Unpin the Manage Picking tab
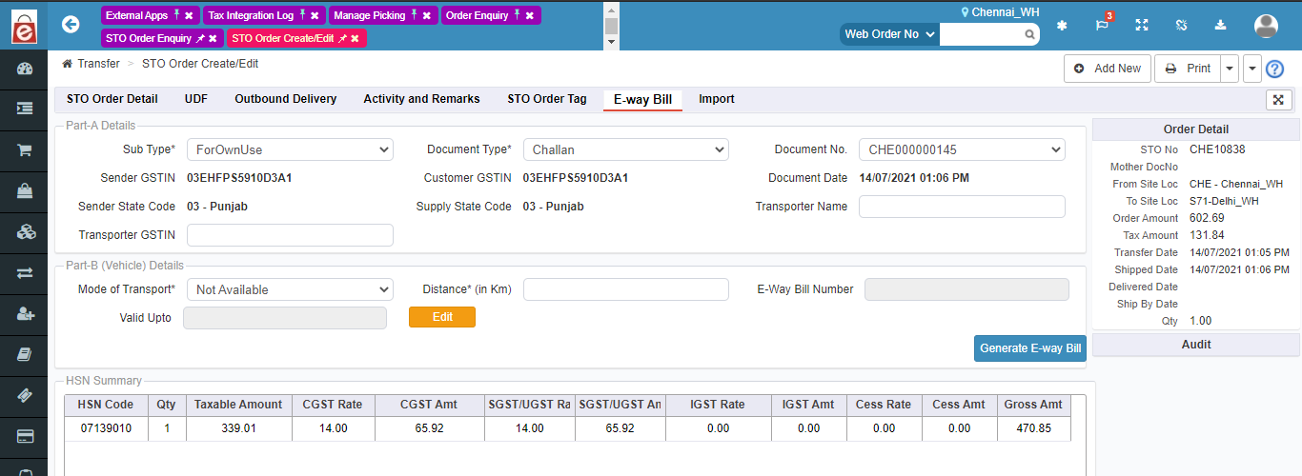The height and width of the screenshot is (476, 1302). pos(415,15)
